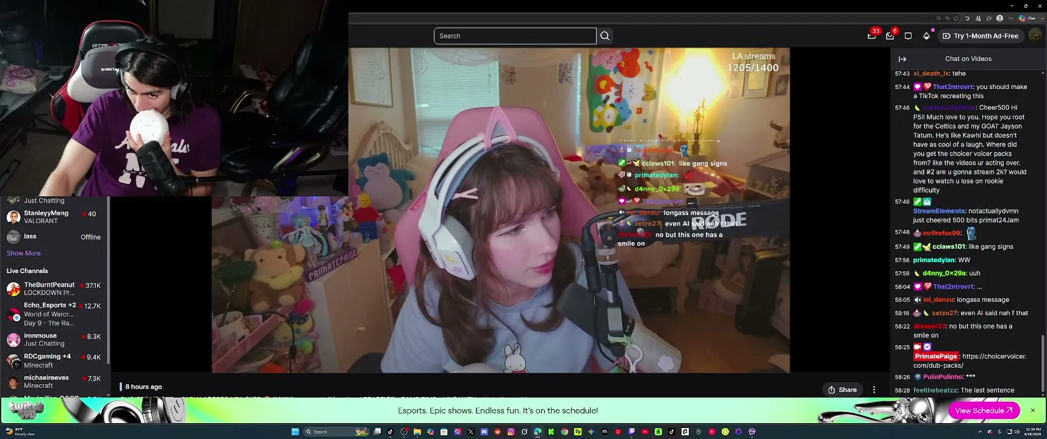The height and width of the screenshot is (439, 1047).
Task: Open Task View from the taskbar
Action: pyautogui.click(x=378, y=432)
